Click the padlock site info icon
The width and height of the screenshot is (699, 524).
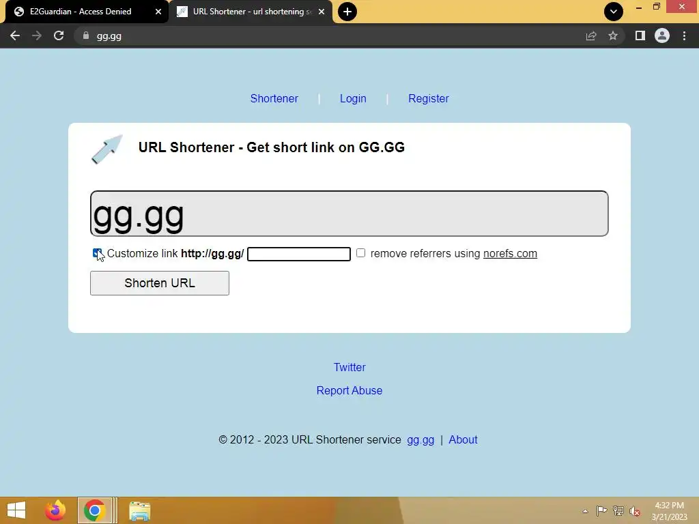coord(85,35)
